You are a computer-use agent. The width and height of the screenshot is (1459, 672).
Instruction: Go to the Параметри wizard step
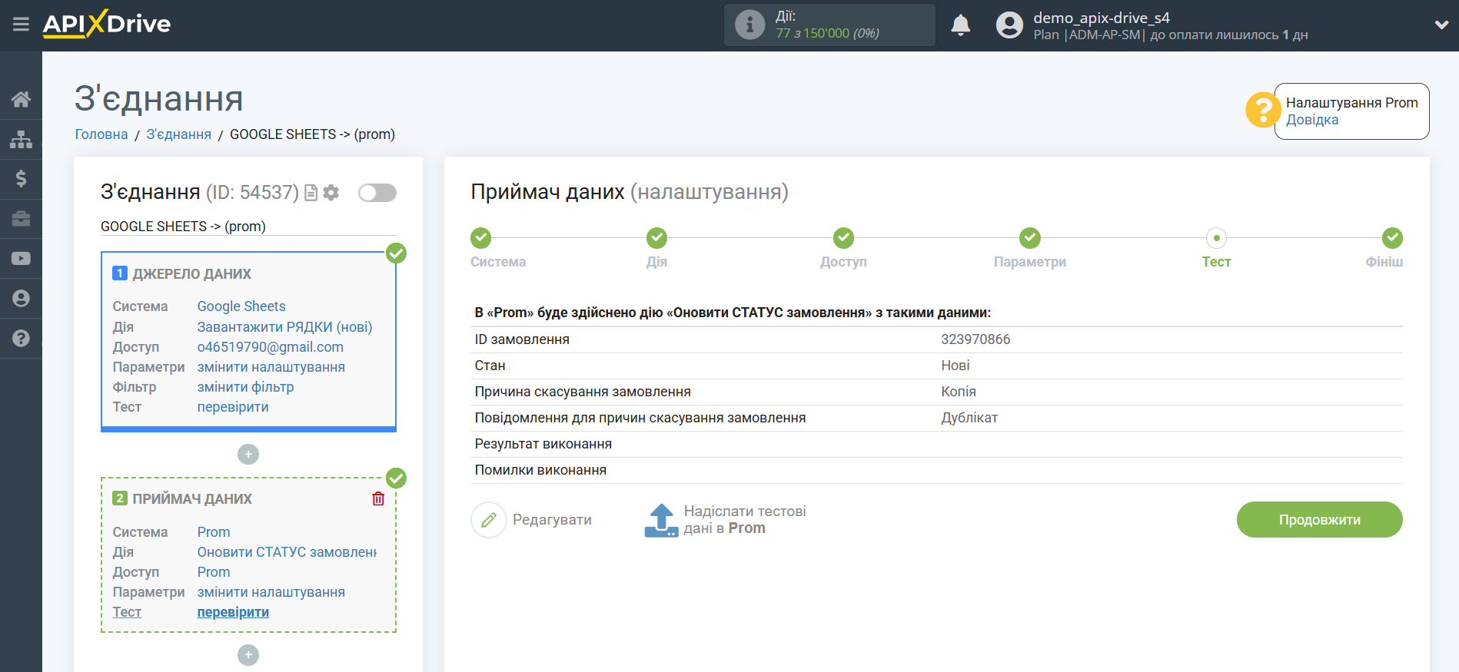[1030, 238]
